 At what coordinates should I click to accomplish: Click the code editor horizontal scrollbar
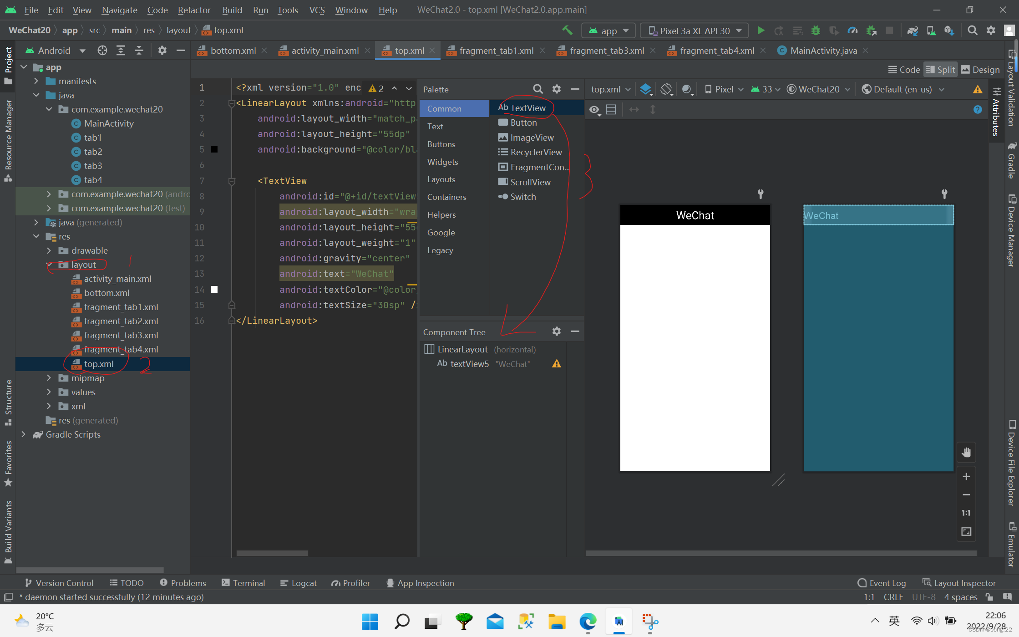coord(272,553)
